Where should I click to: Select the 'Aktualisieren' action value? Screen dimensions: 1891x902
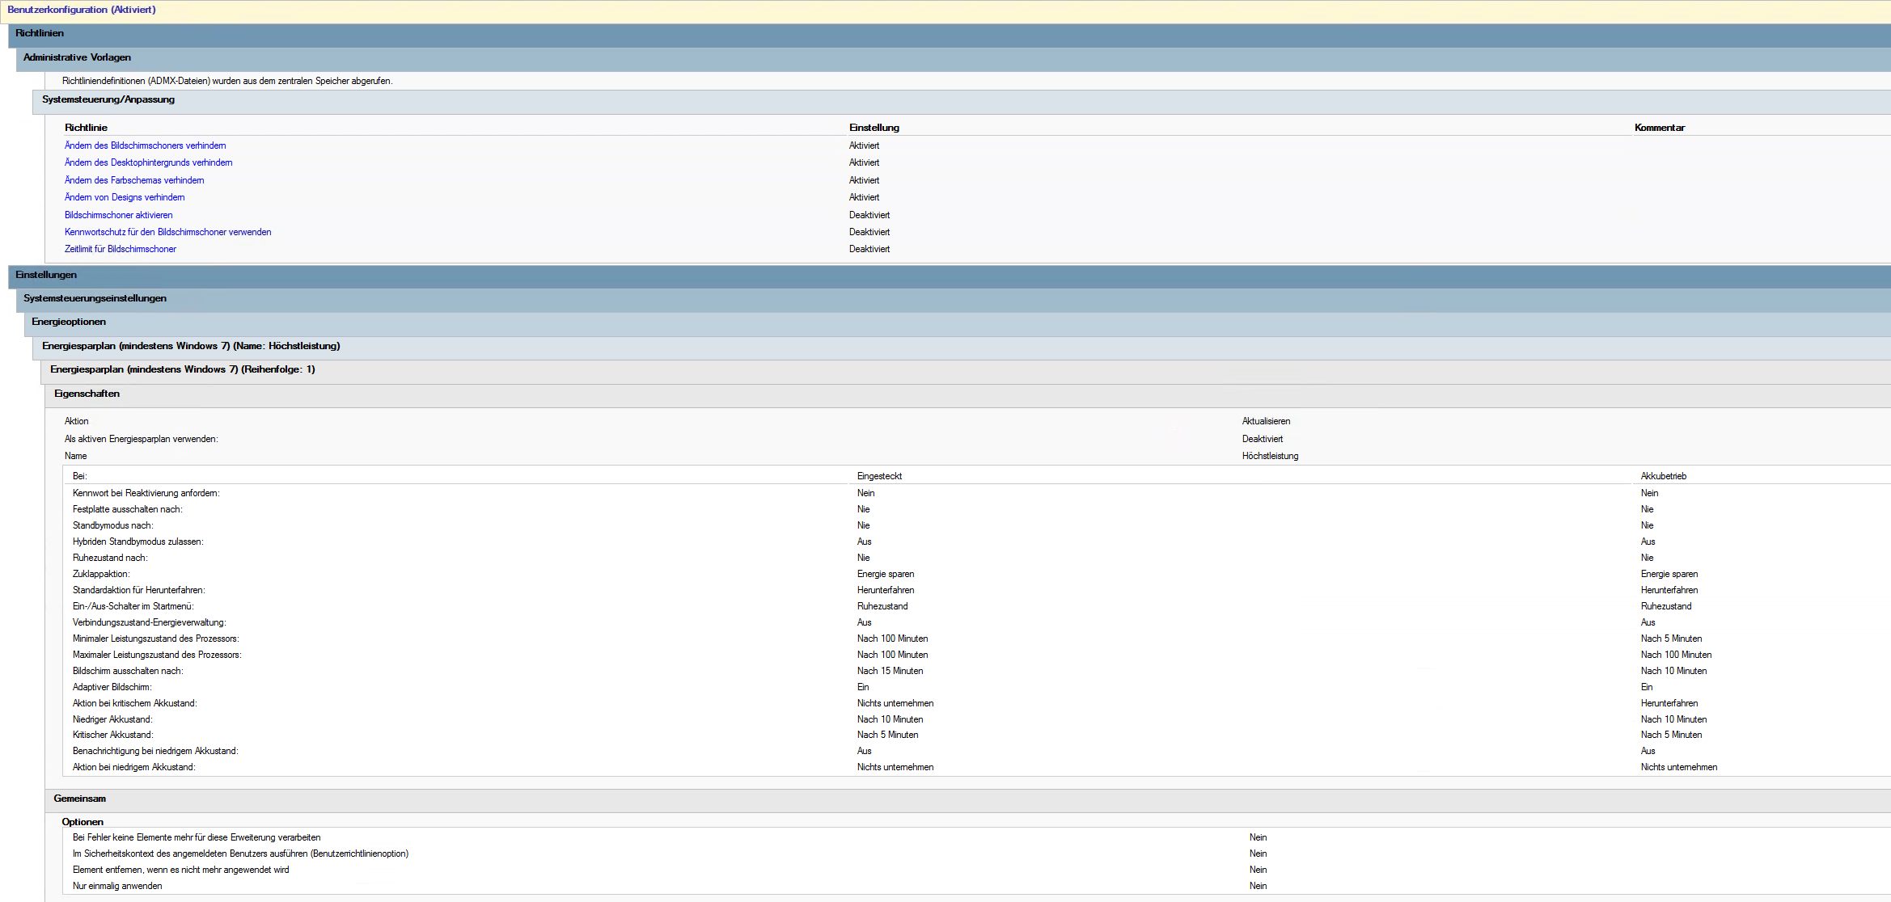[1267, 421]
